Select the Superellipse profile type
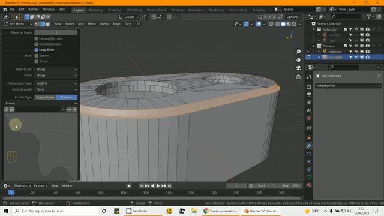The height and width of the screenshot is (216, 384). (x=46, y=97)
